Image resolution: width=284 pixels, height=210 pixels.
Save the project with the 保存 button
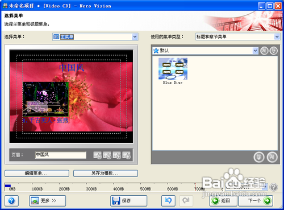point(128,201)
